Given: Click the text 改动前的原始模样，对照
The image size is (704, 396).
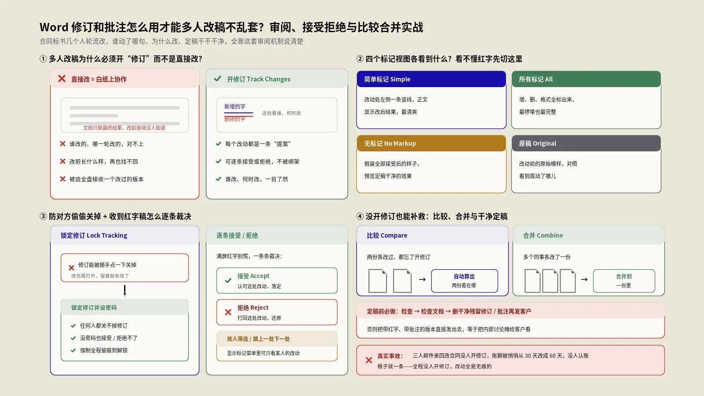Looking at the screenshot, I should click(548, 164).
